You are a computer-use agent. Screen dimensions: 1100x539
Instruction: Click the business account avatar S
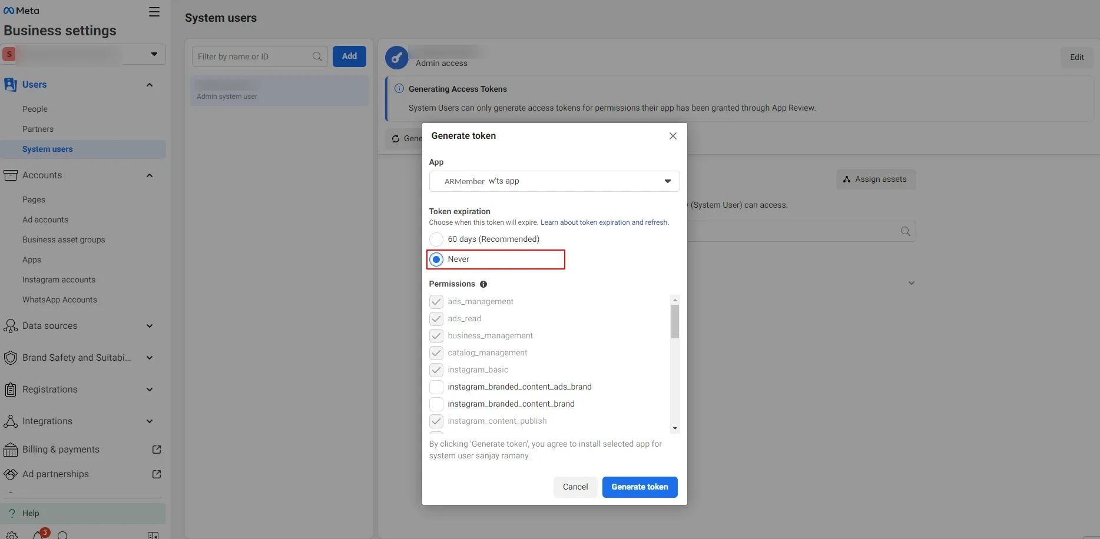tap(9, 54)
